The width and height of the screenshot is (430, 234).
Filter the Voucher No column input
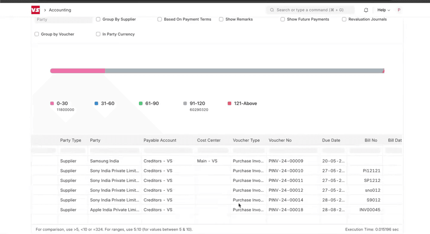293,150
